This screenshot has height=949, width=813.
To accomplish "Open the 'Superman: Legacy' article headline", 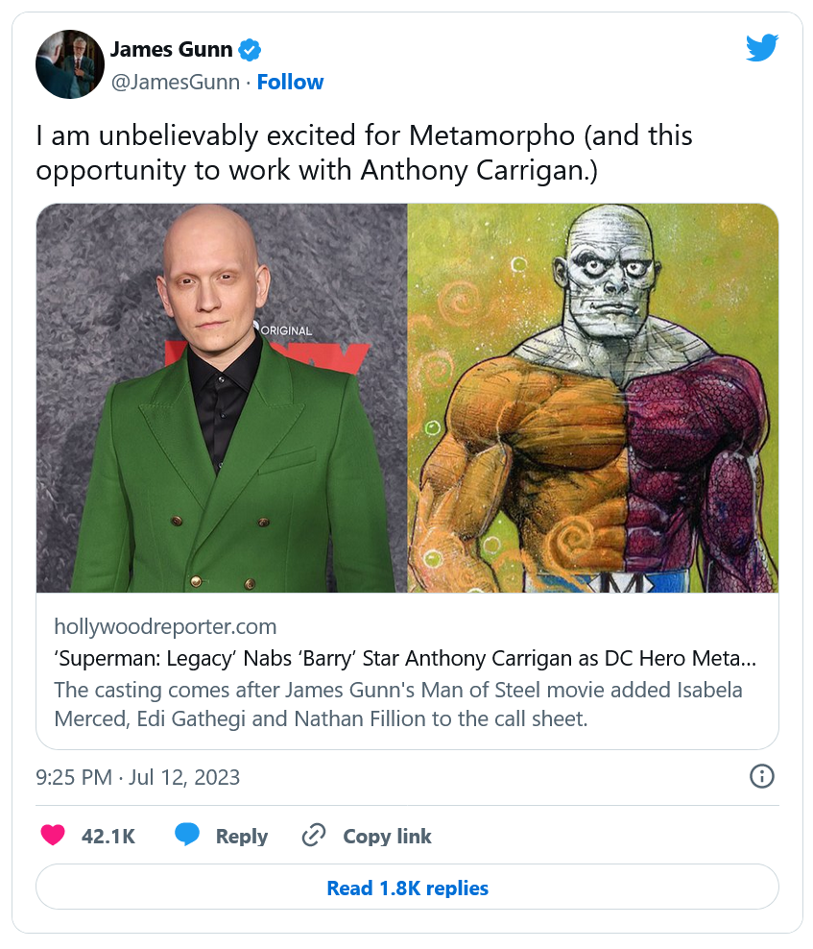I will 405,659.
